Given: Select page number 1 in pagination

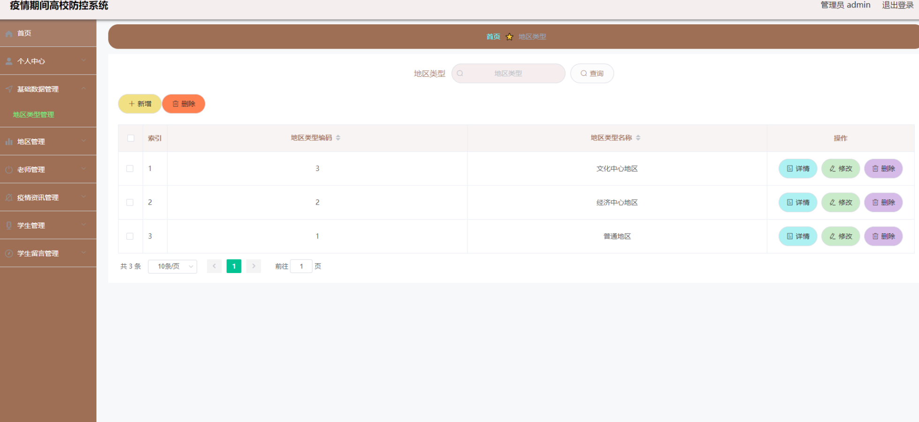Looking at the screenshot, I should pyautogui.click(x=234, y=266).
